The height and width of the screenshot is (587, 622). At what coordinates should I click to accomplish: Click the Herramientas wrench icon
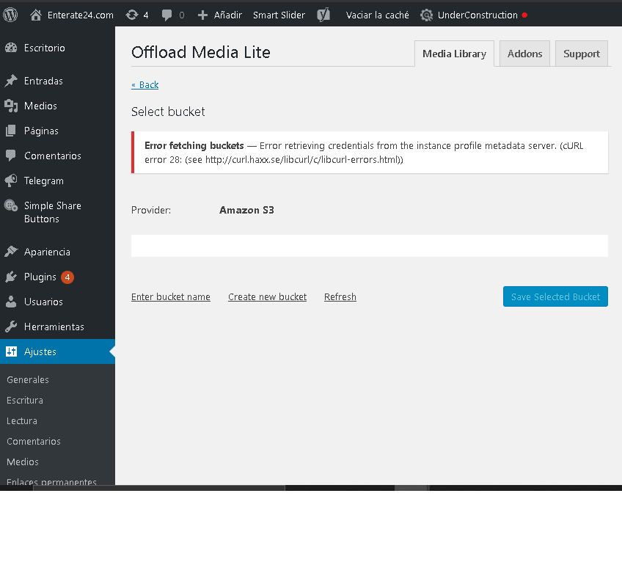click(11, 327)
